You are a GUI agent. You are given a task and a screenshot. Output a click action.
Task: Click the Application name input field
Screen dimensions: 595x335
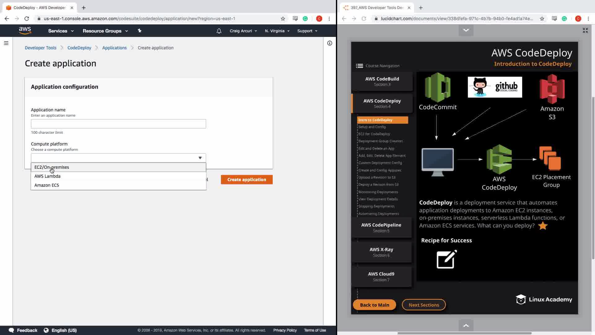pyautogui.click(x=118, y=124)
